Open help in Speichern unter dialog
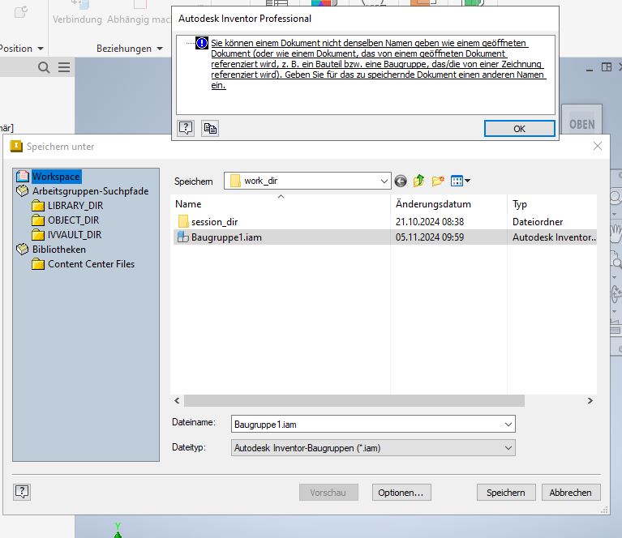 click(22, 492)
